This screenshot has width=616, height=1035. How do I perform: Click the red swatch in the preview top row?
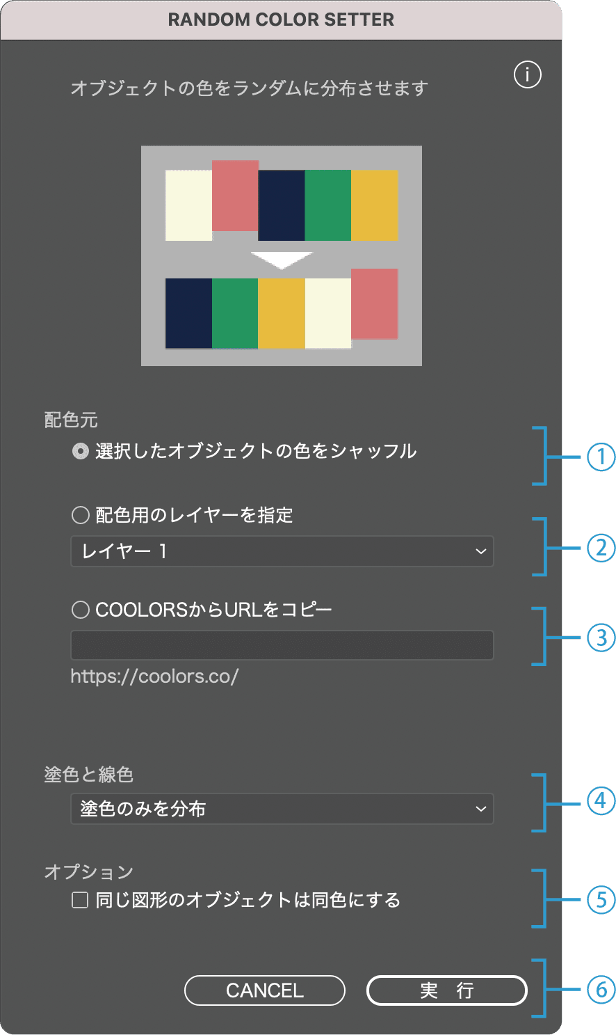tap(235, 198)
